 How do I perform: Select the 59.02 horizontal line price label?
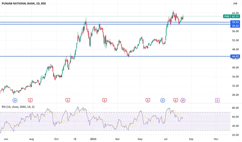[x=235, y=26]
